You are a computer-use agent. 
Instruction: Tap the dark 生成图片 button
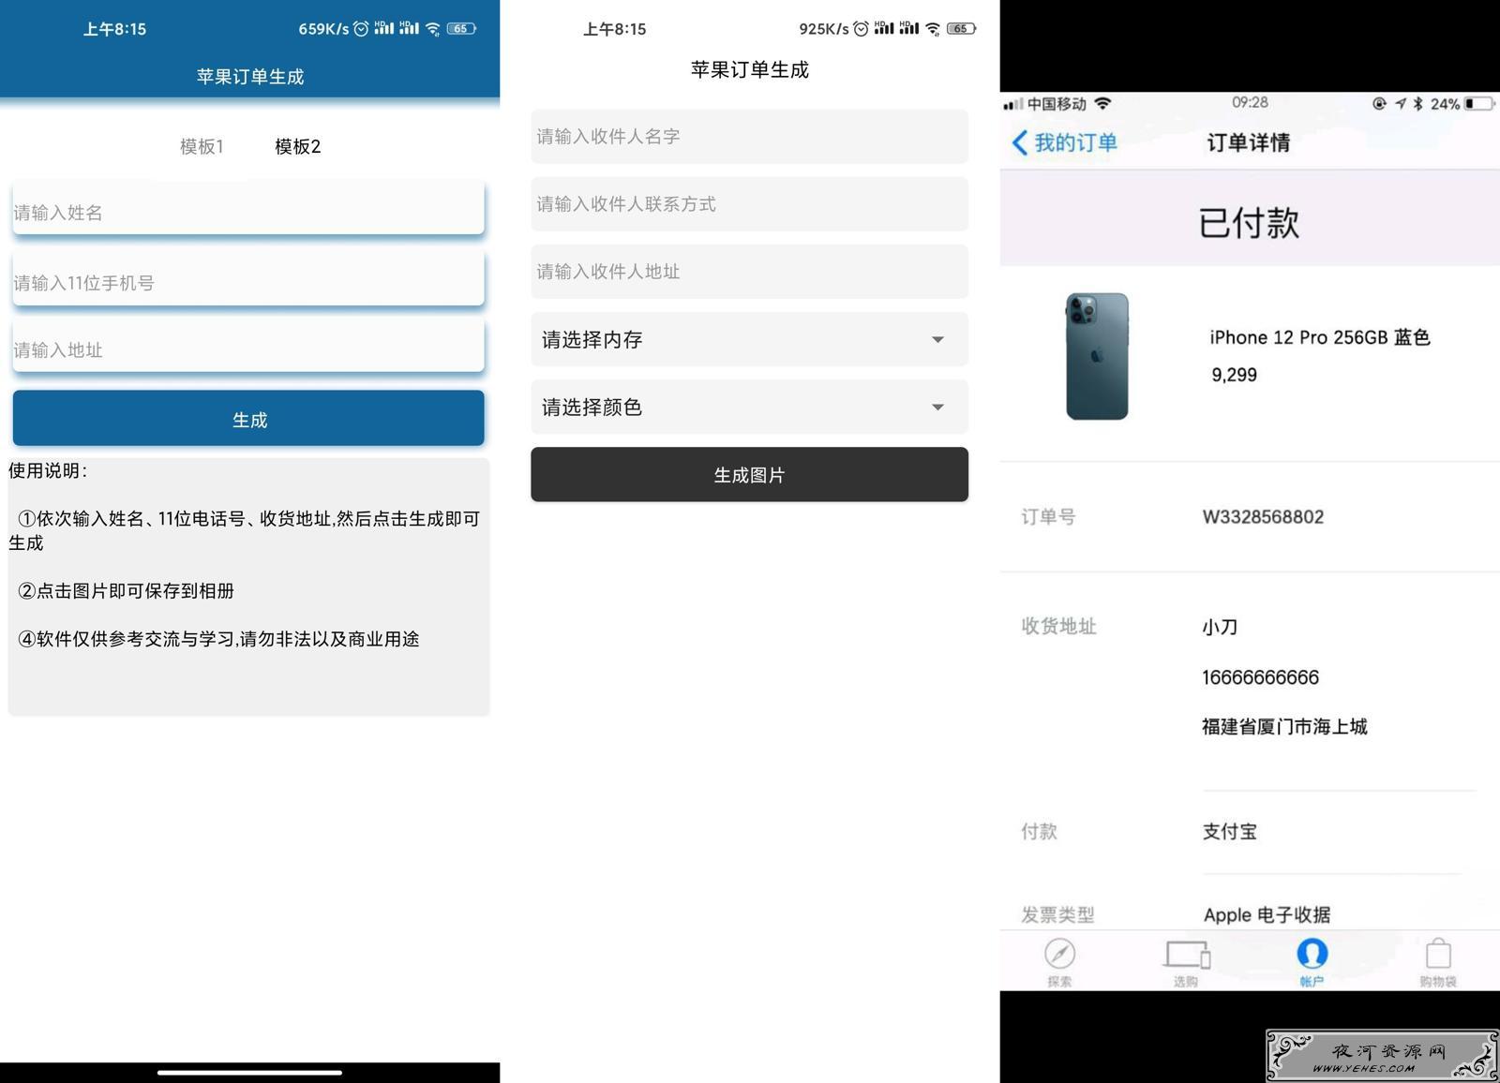click(749, 474)
